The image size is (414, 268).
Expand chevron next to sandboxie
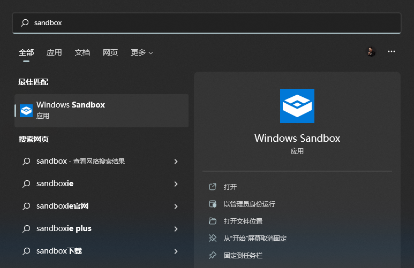click(176, 184)
